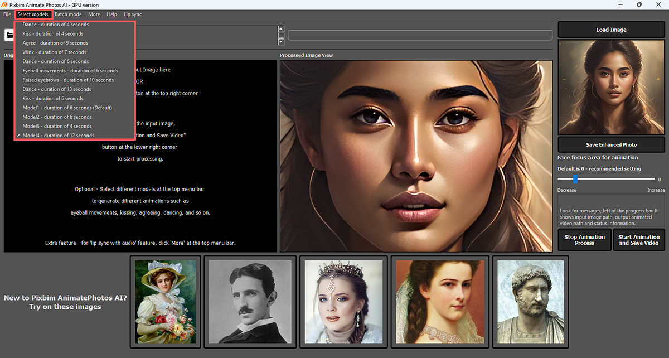Select the Nikola Tesla sample photo
Screen dimensions: 669x358
[x=250, y=302]
